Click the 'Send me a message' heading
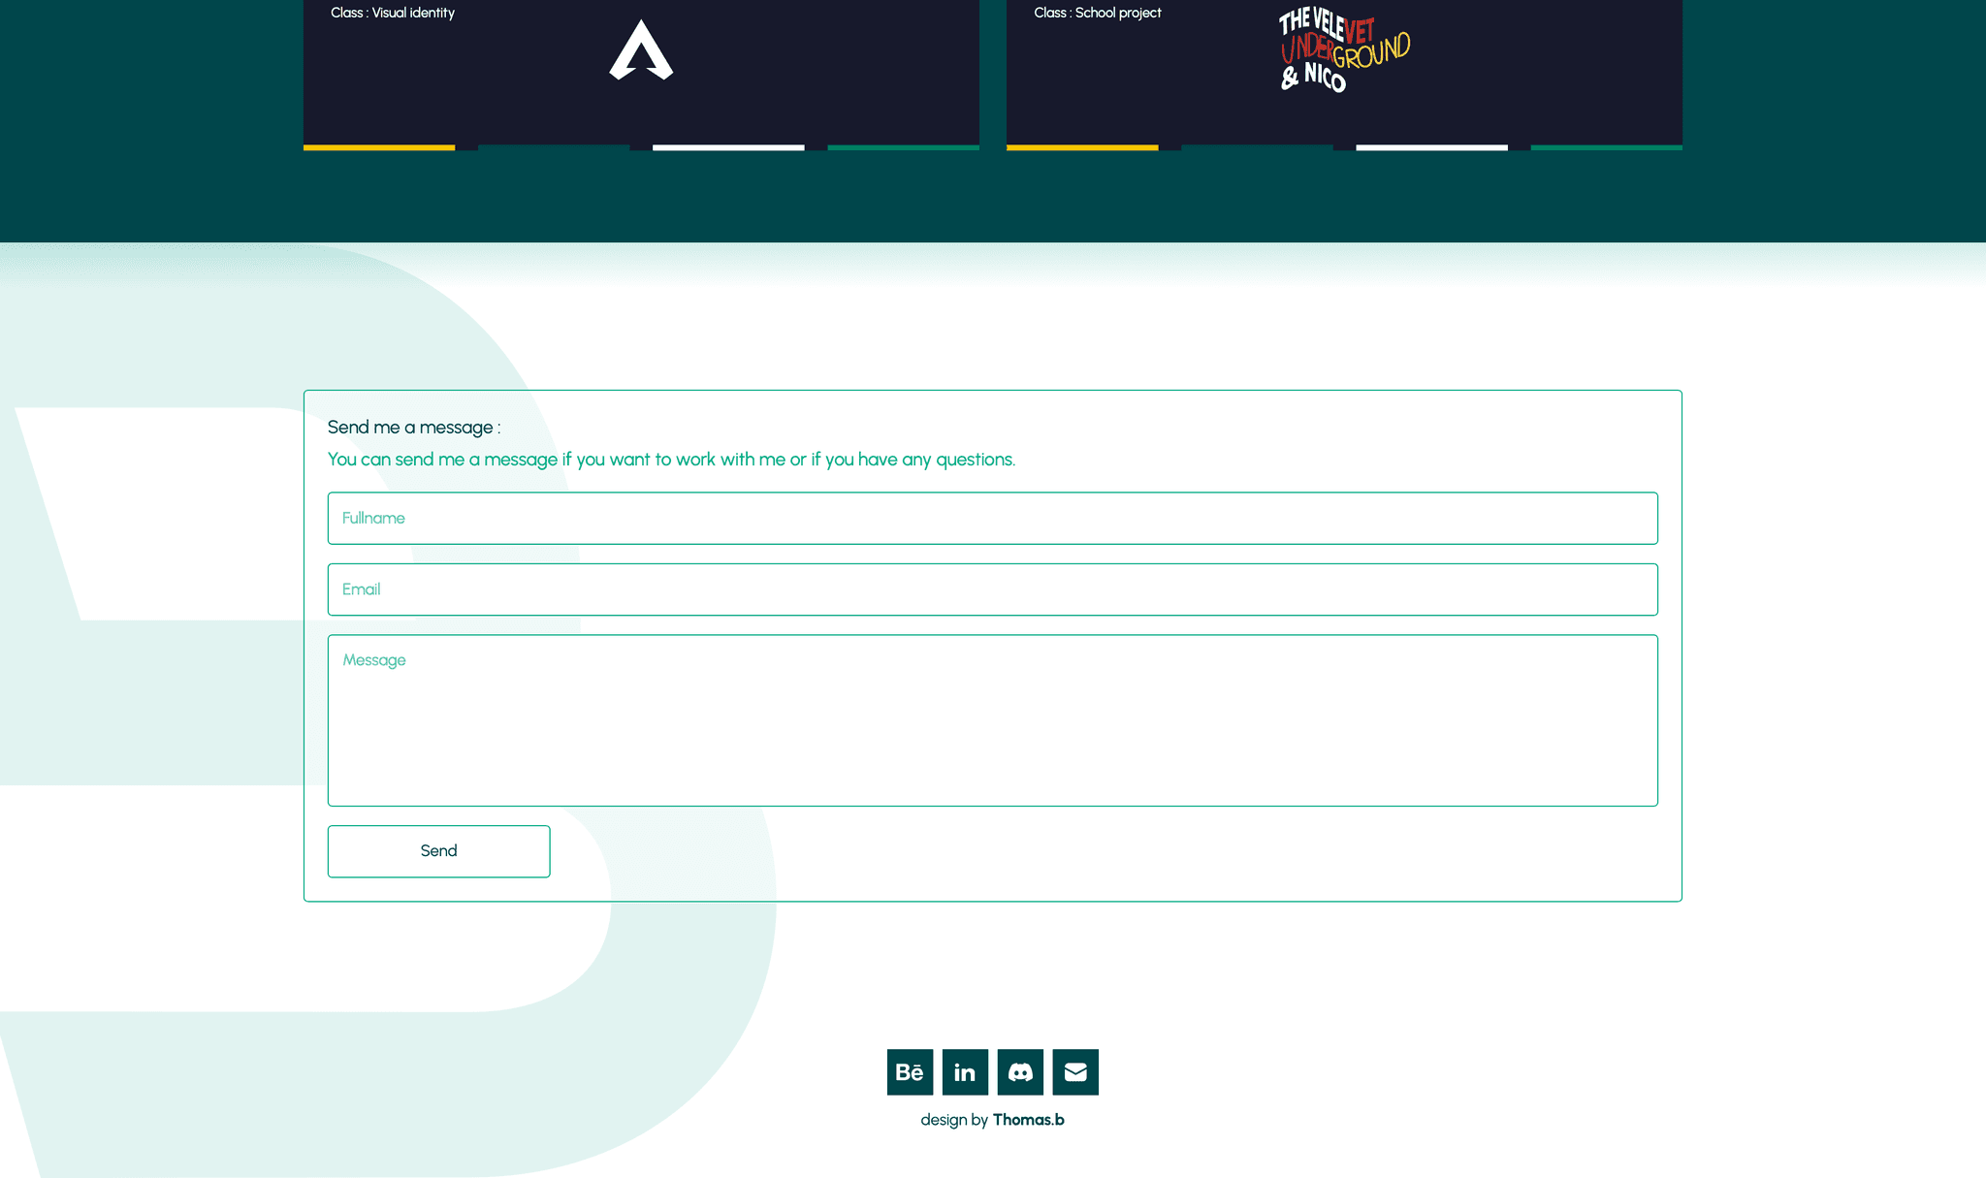Screen dimensions: 1986x1178 pyautogui.click(x=414, y=428)
